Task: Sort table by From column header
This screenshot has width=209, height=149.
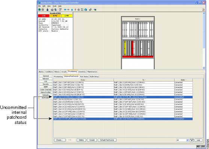Action: coord(83,80)
